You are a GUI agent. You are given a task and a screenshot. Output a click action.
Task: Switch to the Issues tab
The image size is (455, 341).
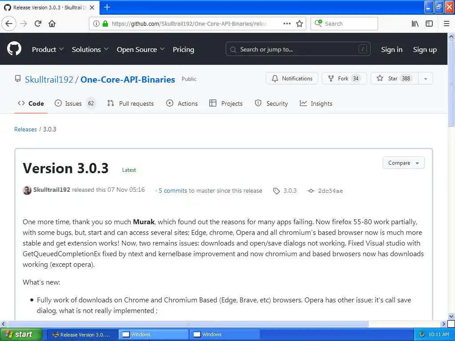point(75,103)
